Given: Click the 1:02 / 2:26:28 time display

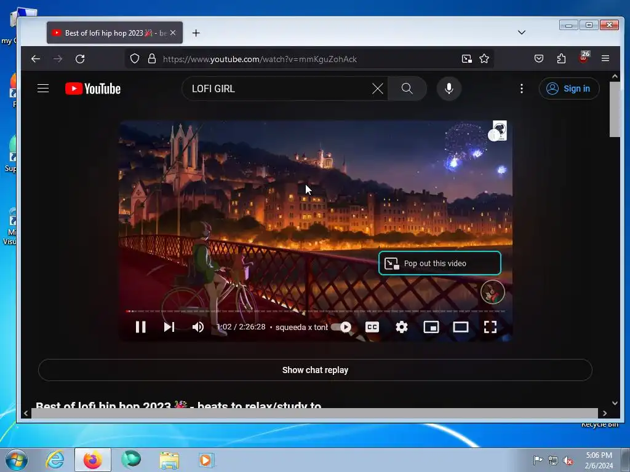Looking at the screenshot, I should click(241, 327).
